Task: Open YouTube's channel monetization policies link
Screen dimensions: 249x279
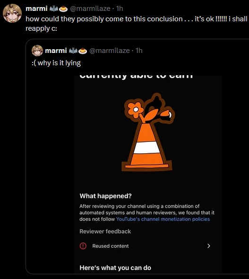Action: pos(163,219)
